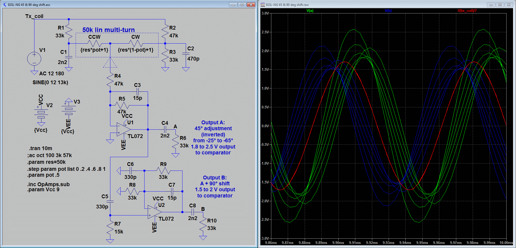This screenshot has height=248, width=516.
Task: Click the .tran 10m simulation directive
Action: [40, 148]
